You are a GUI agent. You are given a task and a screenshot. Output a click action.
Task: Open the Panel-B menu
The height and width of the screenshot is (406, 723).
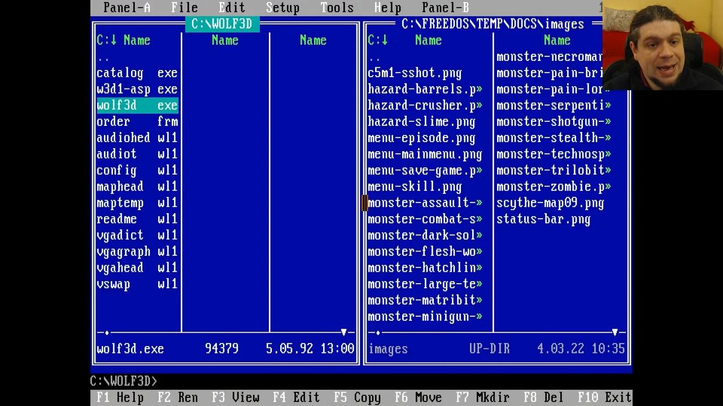click(445, 7)
